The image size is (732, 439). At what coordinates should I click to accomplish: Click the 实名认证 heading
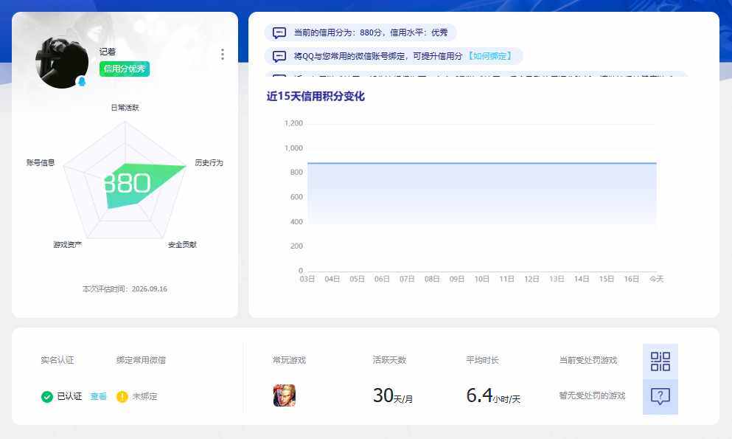click(57, 360)
